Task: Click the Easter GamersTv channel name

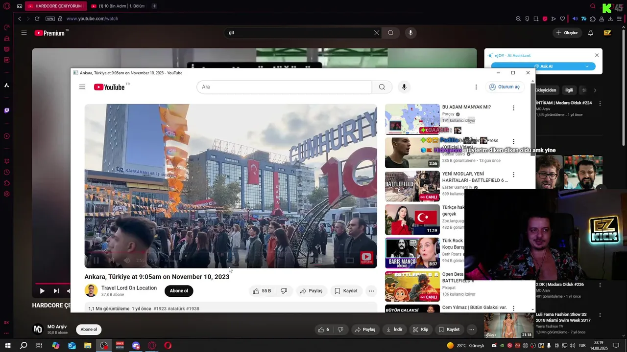Action: click(457, 187)
